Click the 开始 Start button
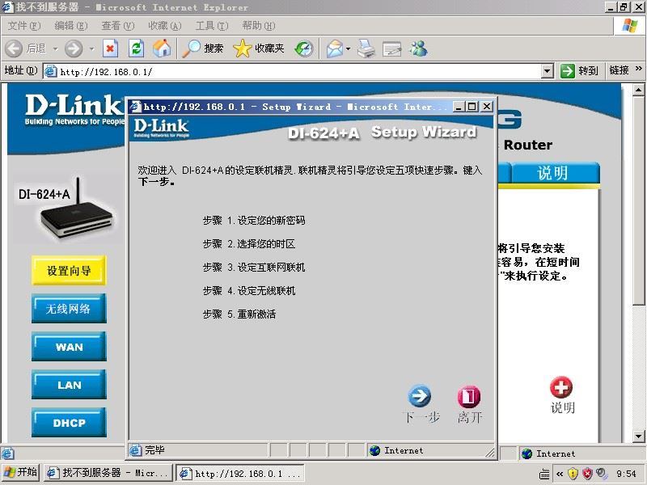647x485 pixels. (20, 473)
